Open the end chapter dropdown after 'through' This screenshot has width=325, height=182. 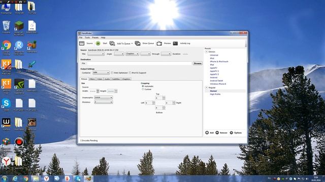tap(166, 54)
